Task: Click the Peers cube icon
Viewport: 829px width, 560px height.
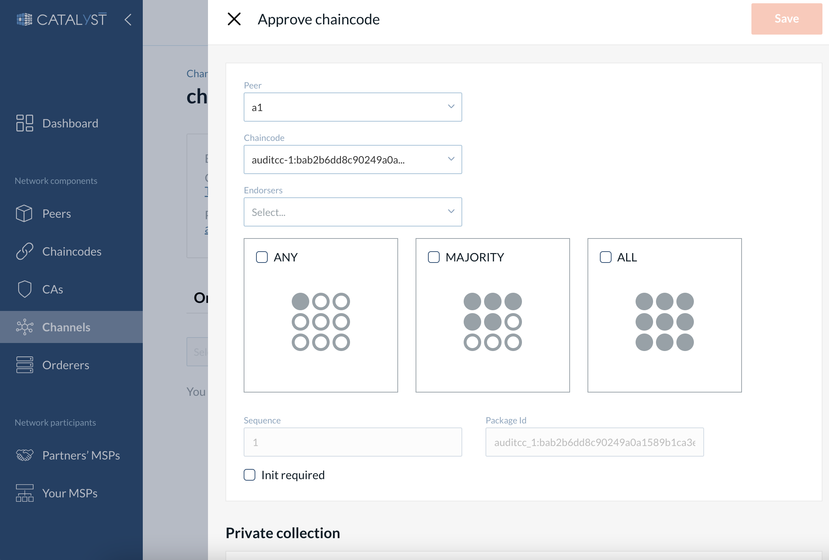Action: [x=24, y=213]
